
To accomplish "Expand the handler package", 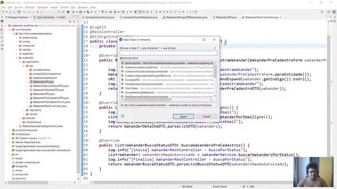I will (x=17, y=50).
